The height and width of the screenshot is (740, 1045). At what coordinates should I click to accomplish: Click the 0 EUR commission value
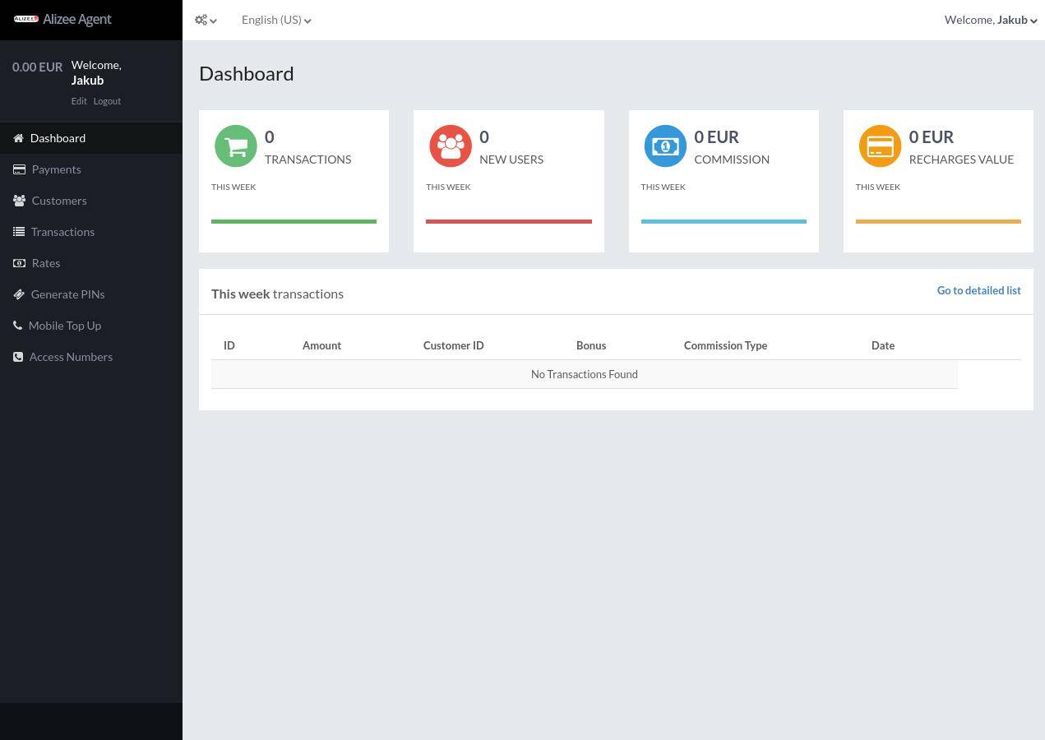pyautogui.click(x=716, y=137)
